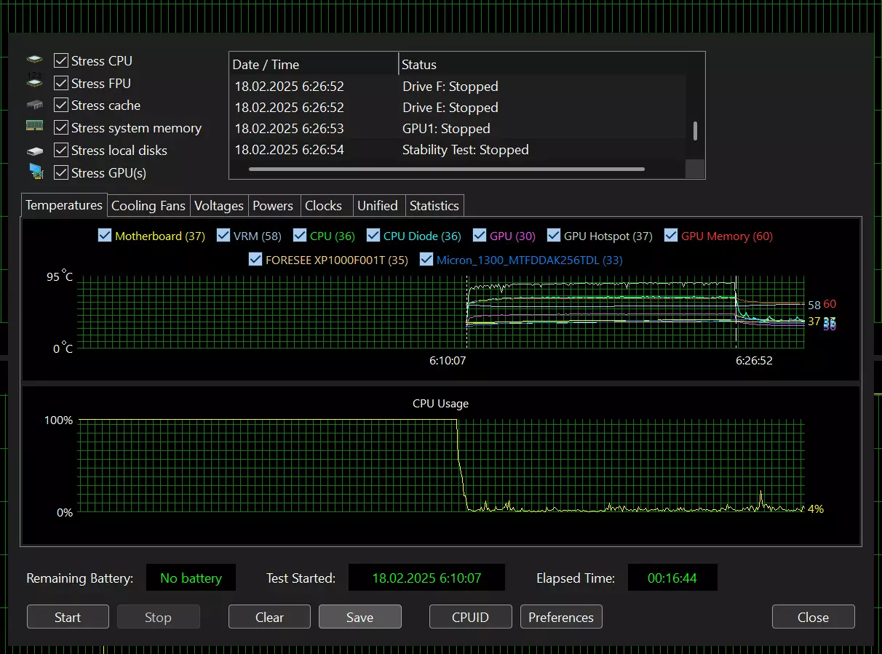
Task: Click the 6:10:07 time marker on the graph
Action: [448, 360]
